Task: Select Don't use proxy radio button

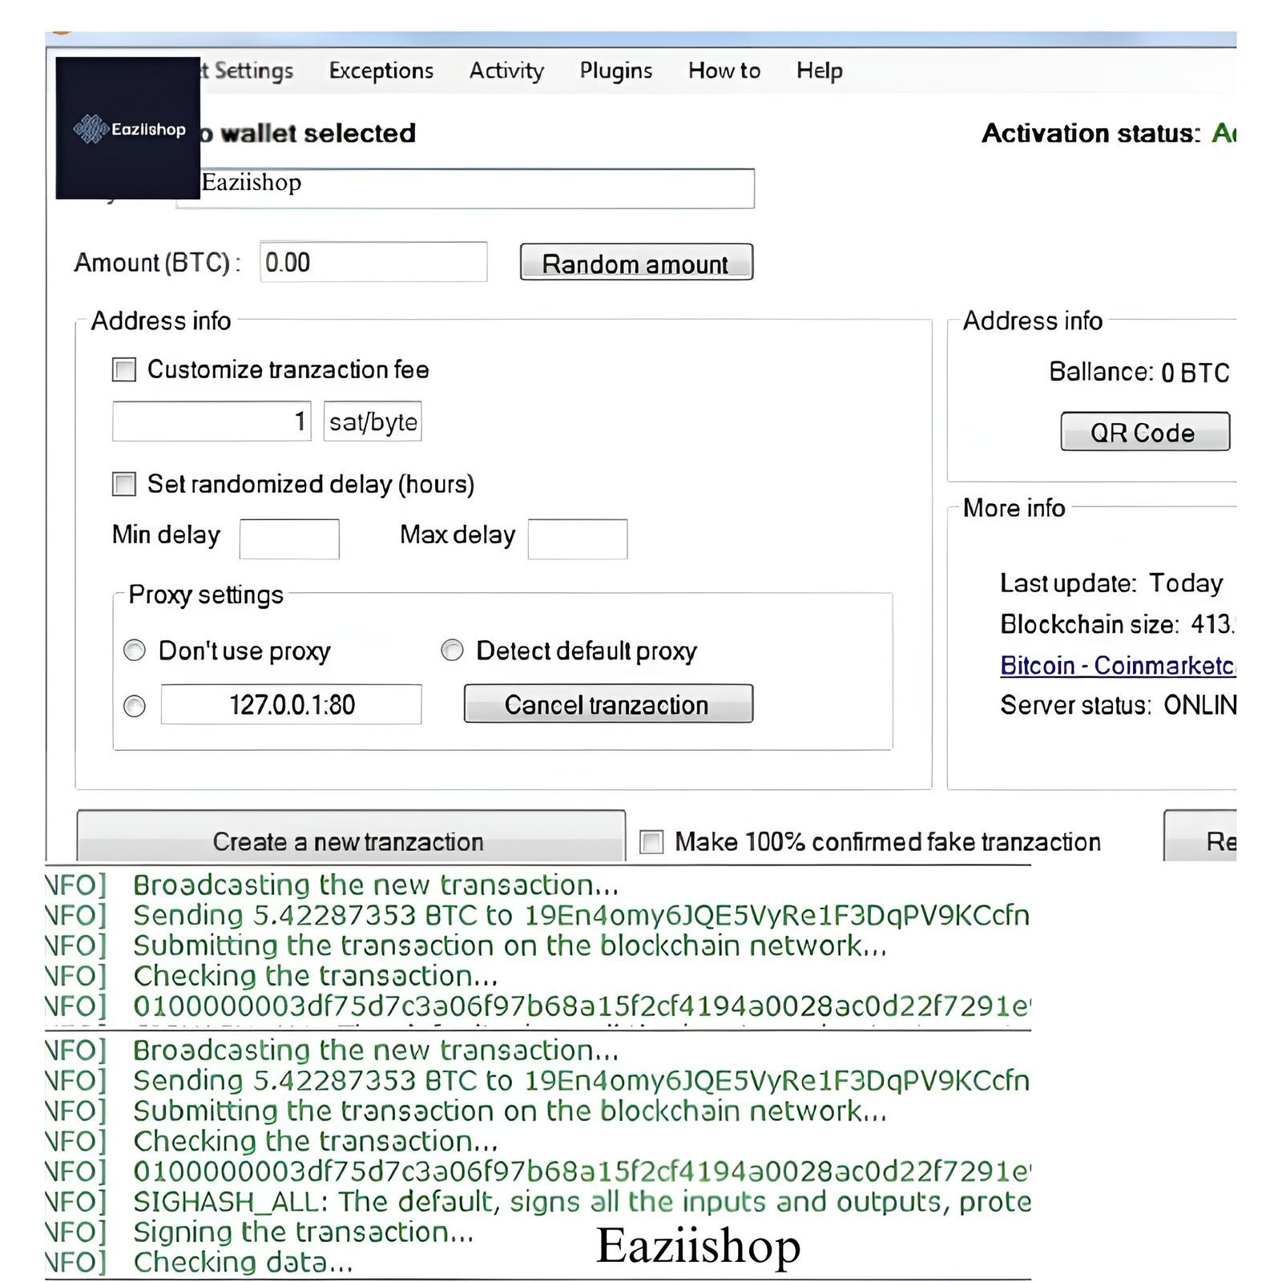Action: [x=135, y=650]
